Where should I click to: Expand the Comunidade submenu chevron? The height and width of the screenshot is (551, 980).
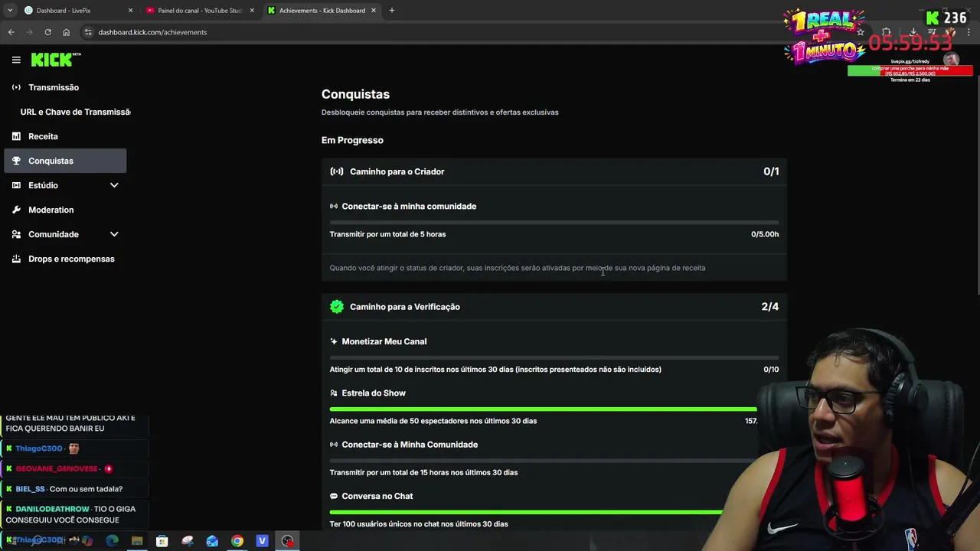point(114,234)
